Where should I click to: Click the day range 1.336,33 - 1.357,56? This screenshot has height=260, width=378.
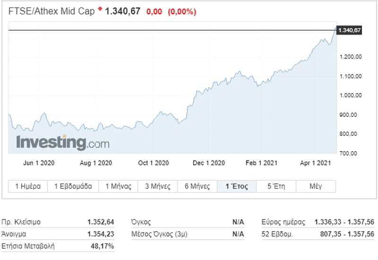344,222
